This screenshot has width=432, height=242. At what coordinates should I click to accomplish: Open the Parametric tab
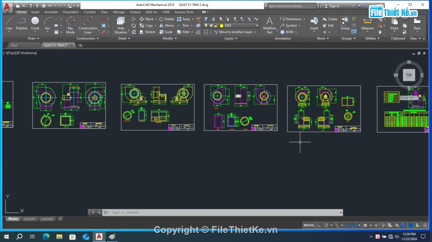70,12
